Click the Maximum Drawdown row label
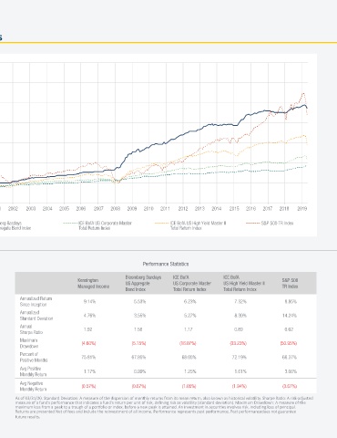 point(29,343)
